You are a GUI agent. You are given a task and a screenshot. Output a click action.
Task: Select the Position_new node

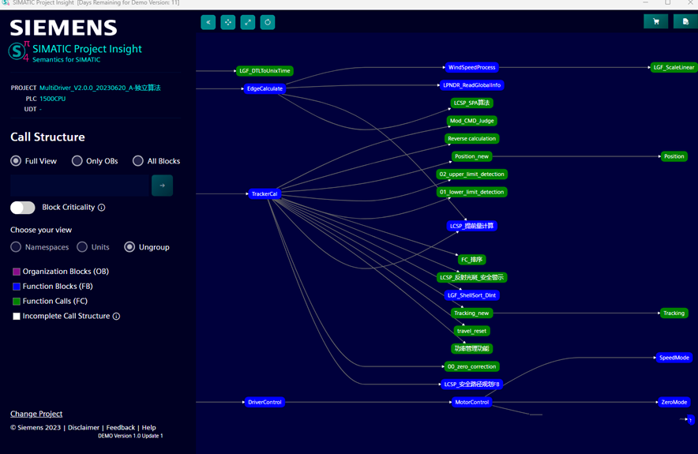(x=472, y=156)
